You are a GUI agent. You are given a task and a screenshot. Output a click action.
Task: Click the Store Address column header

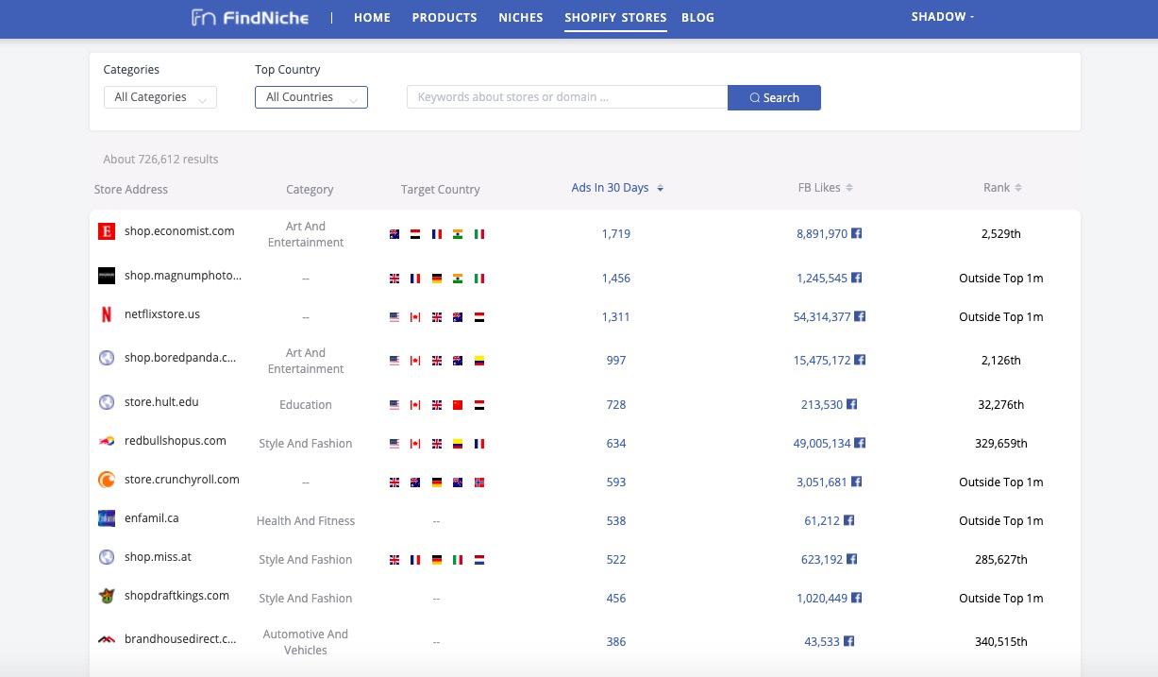click(x=131, y=190)
